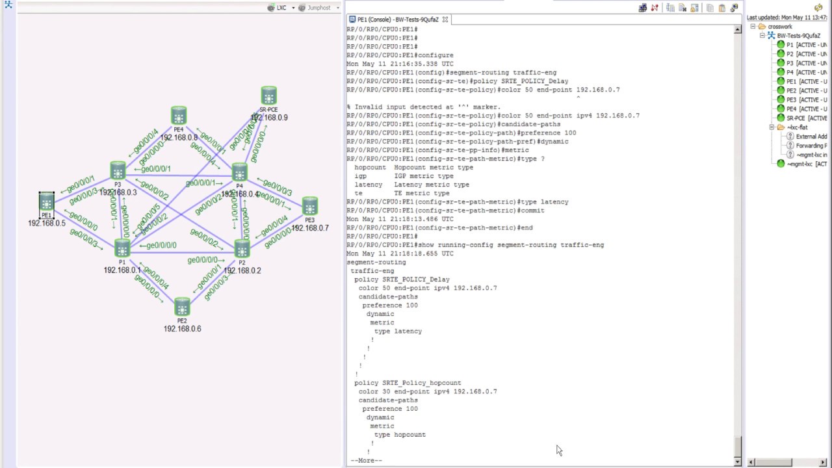Click the 192.168.0.5 label under PE1

(47, 223)
